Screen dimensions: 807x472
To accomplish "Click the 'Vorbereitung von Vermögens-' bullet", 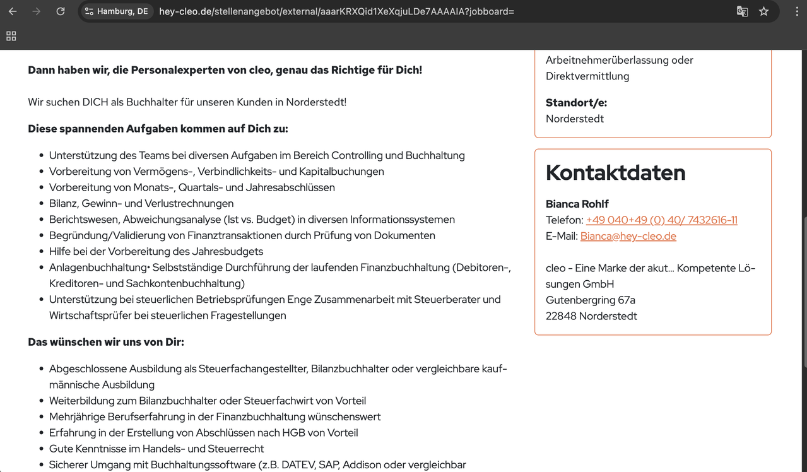I will (x=216, y=172).
